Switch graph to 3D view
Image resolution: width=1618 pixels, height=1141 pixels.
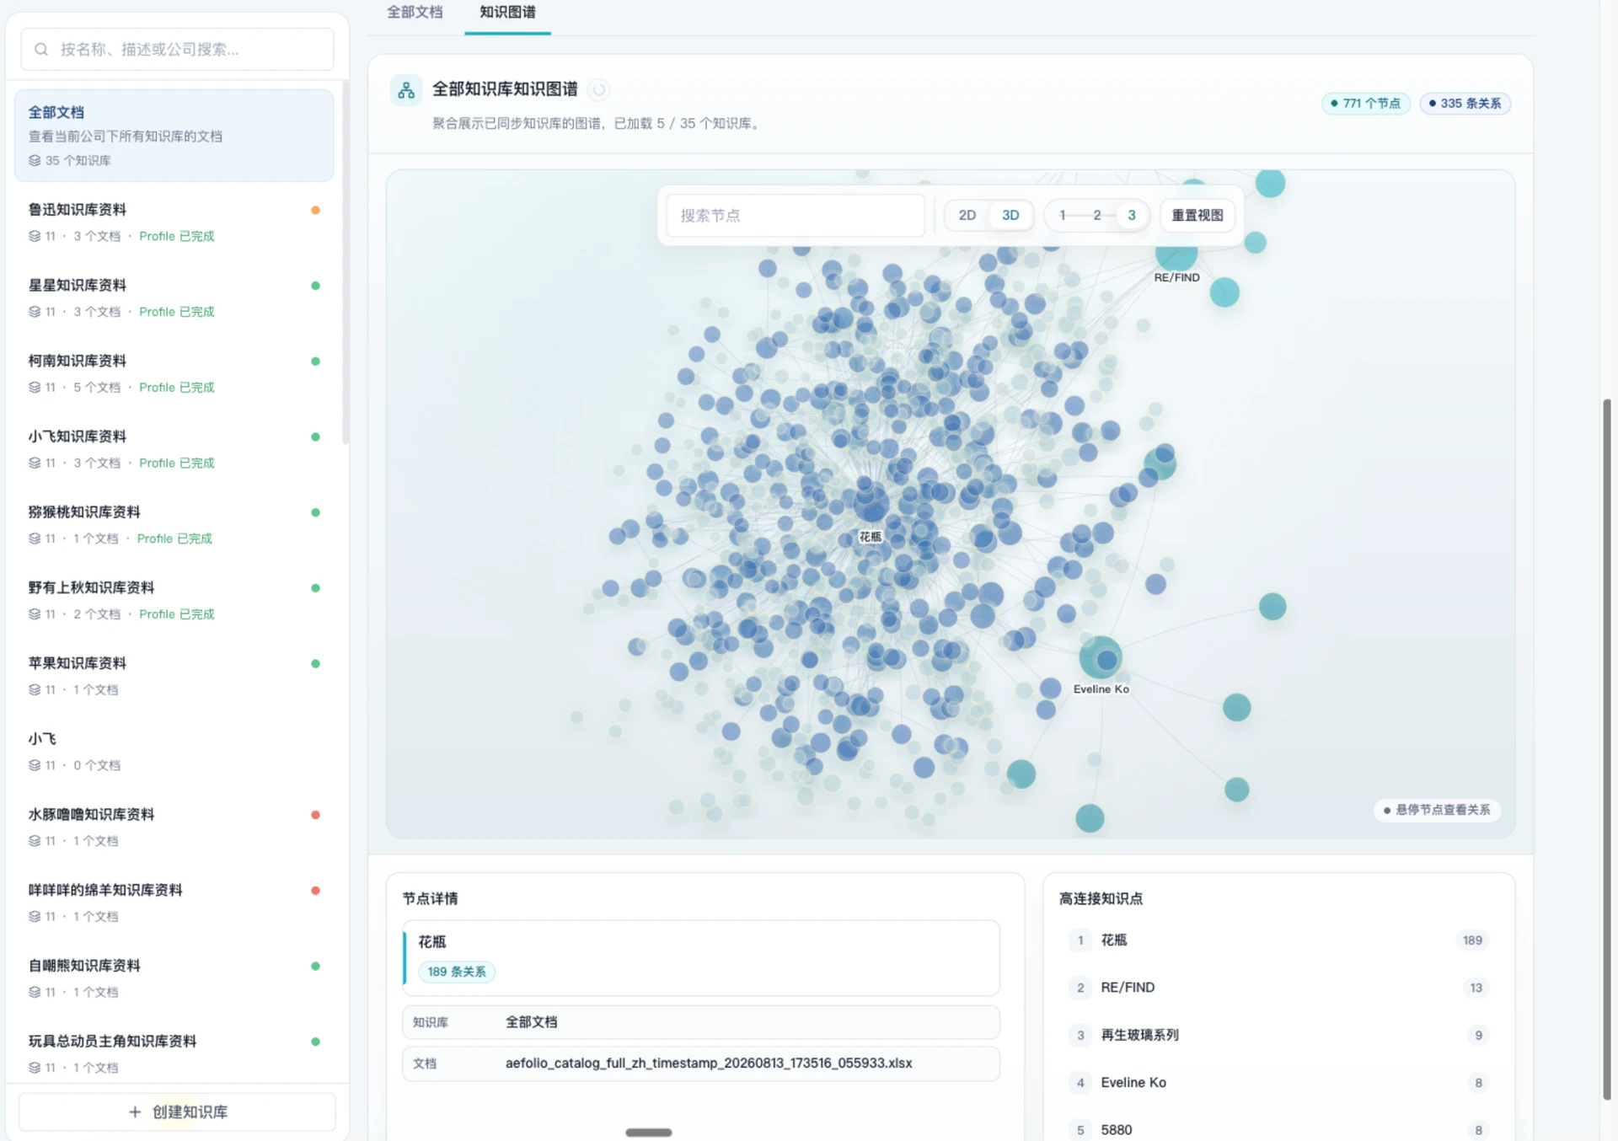(1010, 216)
